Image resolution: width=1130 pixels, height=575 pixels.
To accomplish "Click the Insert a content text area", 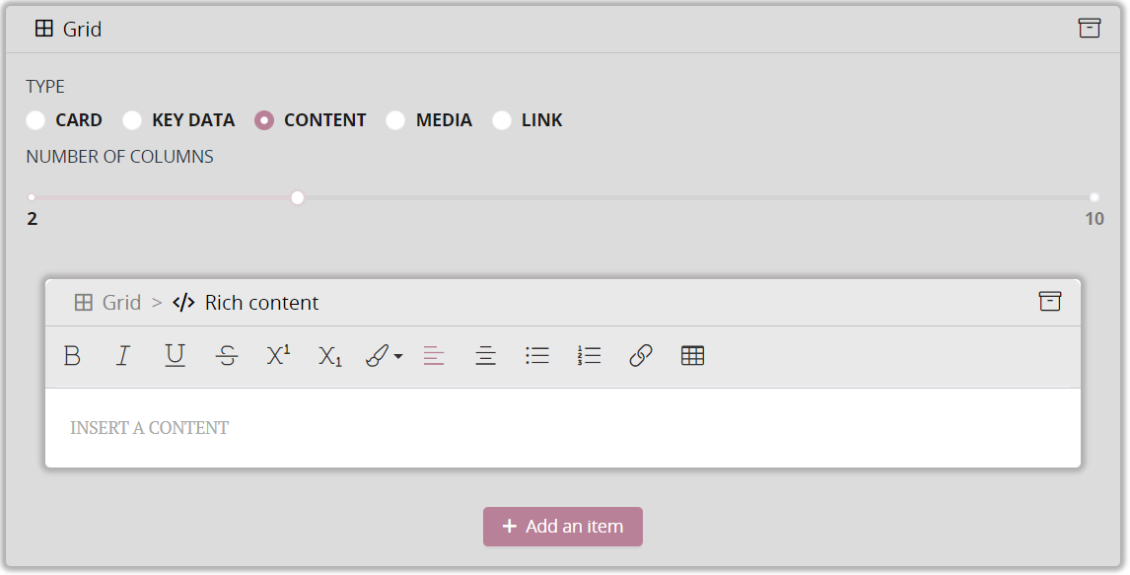I will point(562,428).
